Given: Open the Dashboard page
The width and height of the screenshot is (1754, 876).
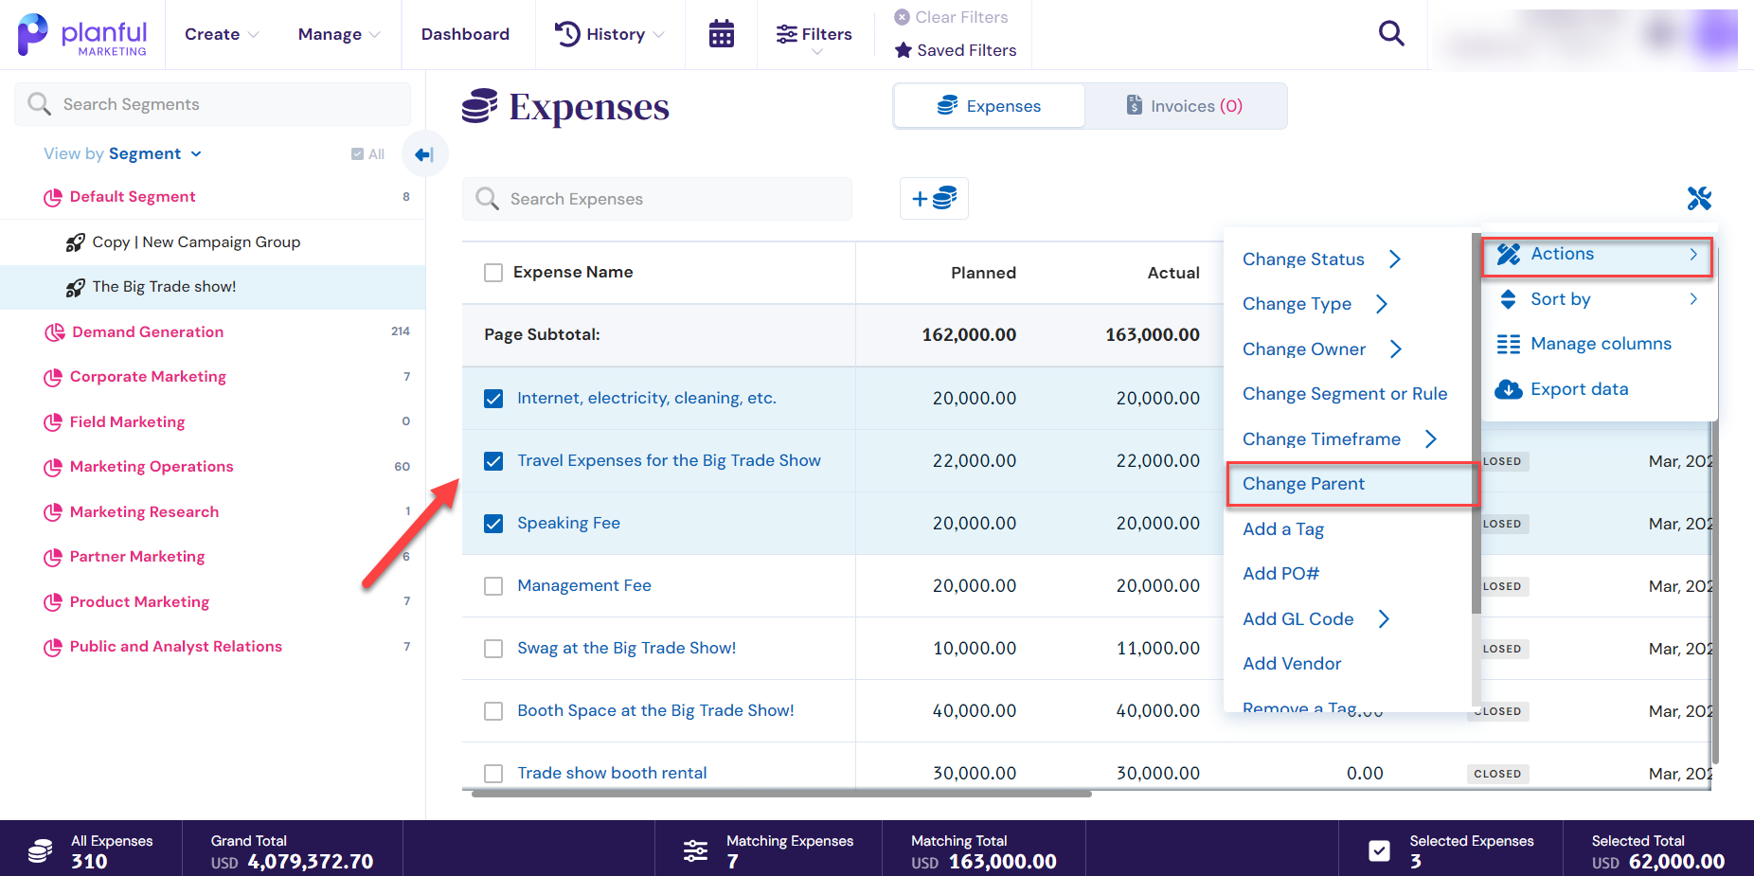Looking at the screenshot, I should click(x=465, y=34).
